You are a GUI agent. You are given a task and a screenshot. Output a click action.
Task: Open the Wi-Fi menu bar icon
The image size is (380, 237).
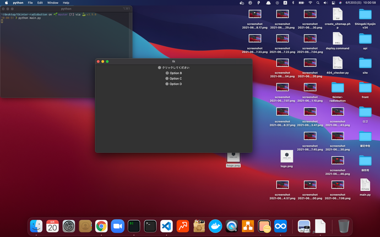click(310, 3)
